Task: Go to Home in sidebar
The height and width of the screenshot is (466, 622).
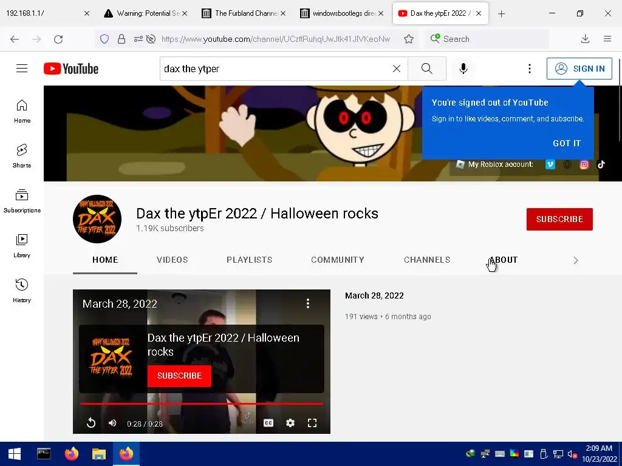Action: point(22,112)
